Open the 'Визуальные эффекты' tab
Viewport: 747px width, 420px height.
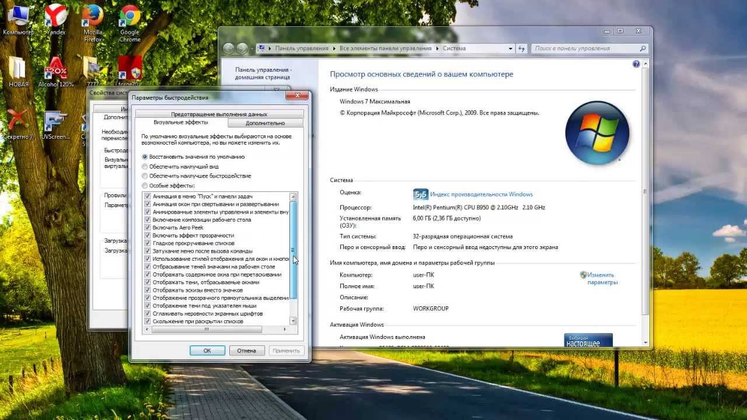coord(181,123)
